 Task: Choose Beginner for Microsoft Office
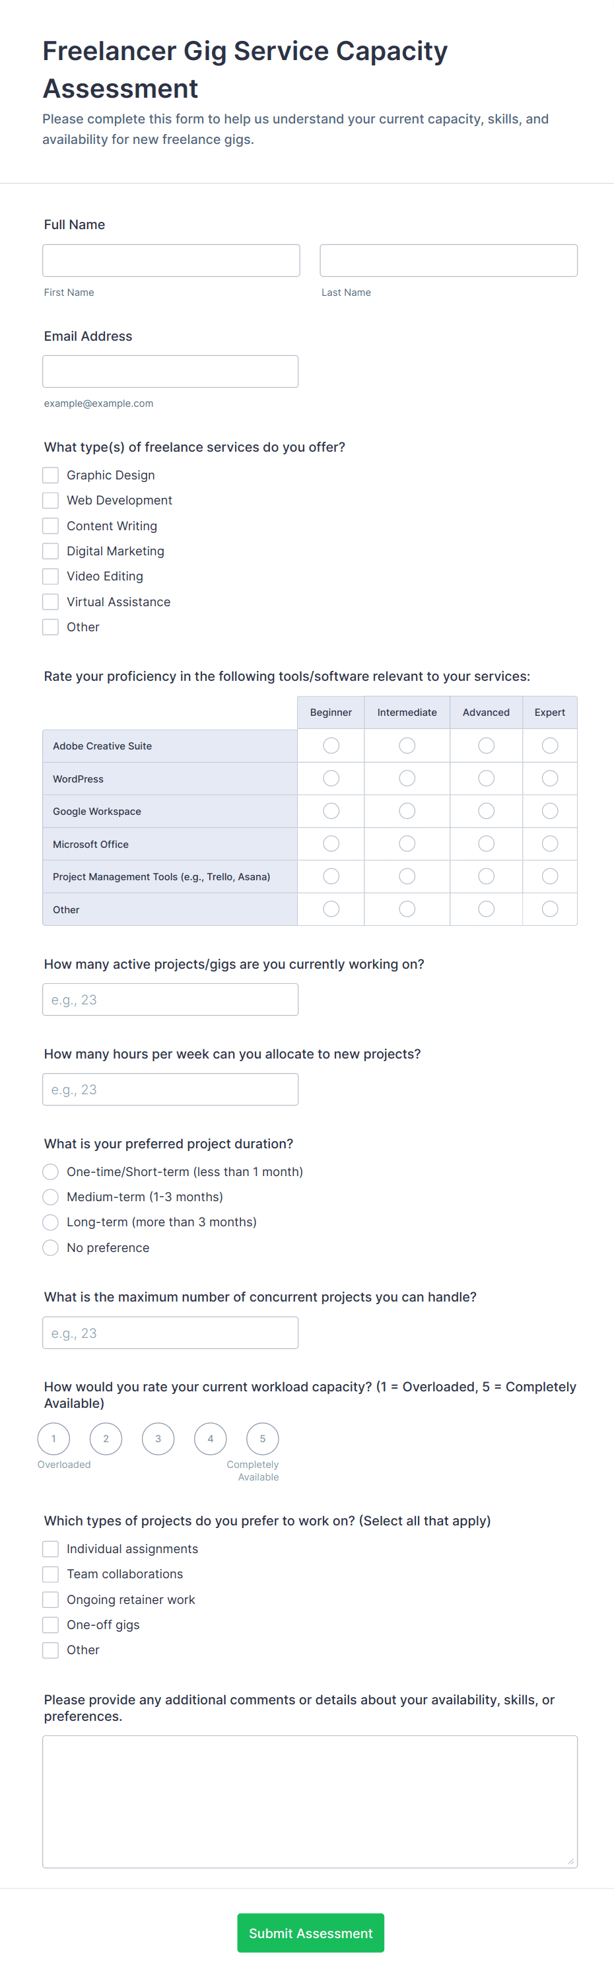pos(331,845)
